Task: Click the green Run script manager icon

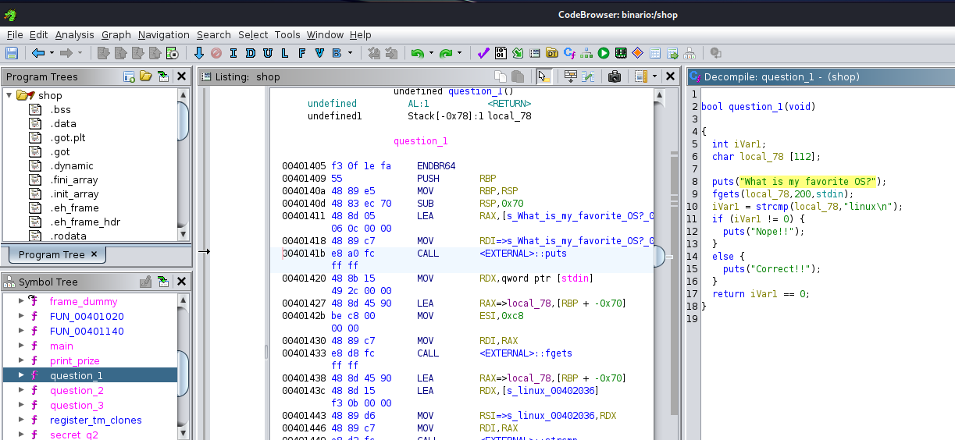Action: click(x=604, y=53)
